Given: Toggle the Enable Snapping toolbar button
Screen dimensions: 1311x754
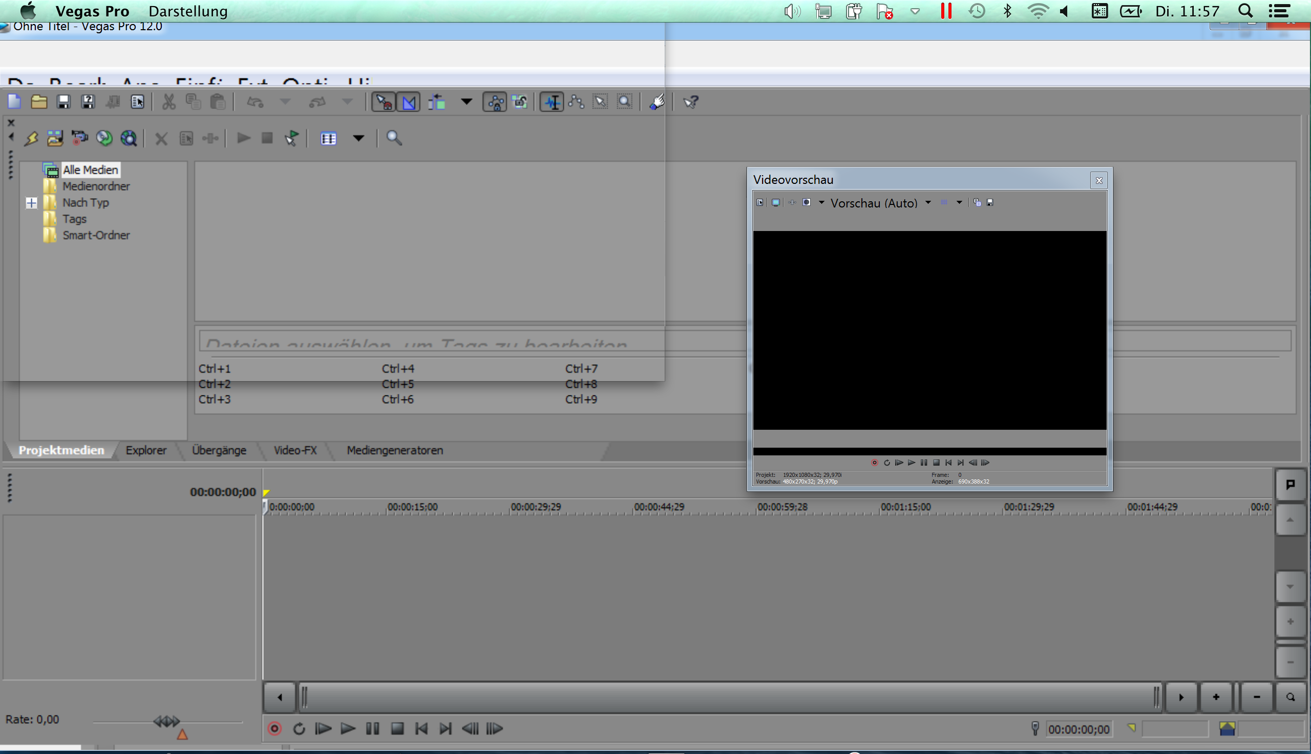Looking at the screenshot, I should 384,102.
